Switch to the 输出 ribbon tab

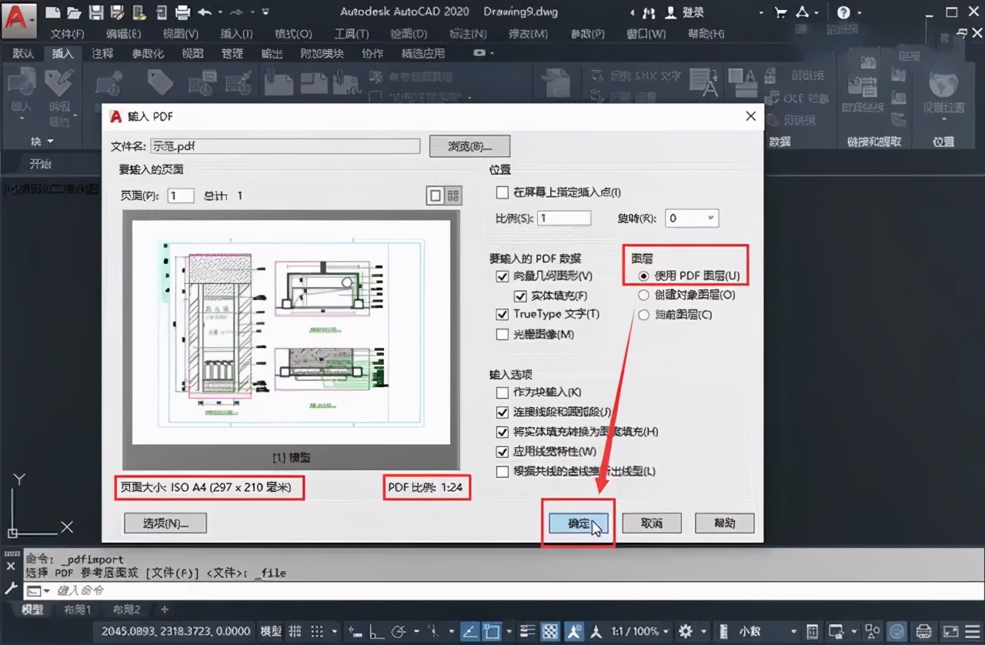pos(272,53)
